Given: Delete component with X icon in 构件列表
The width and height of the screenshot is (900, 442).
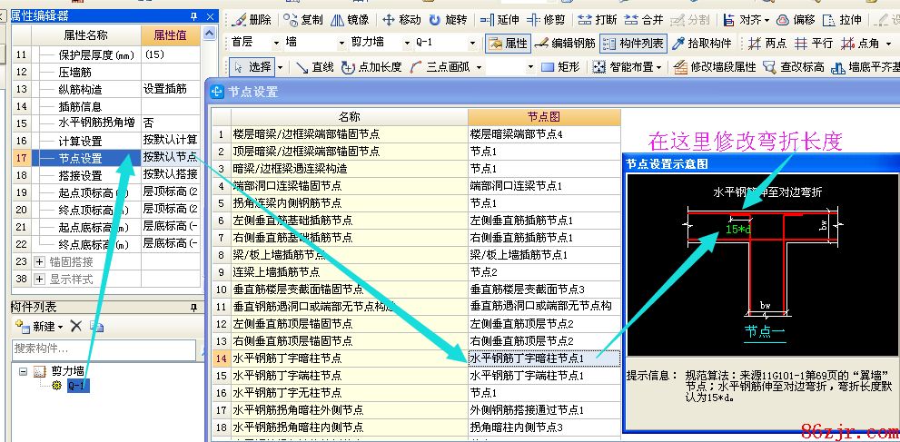Looking at the screenshot, I should point(76,326).
